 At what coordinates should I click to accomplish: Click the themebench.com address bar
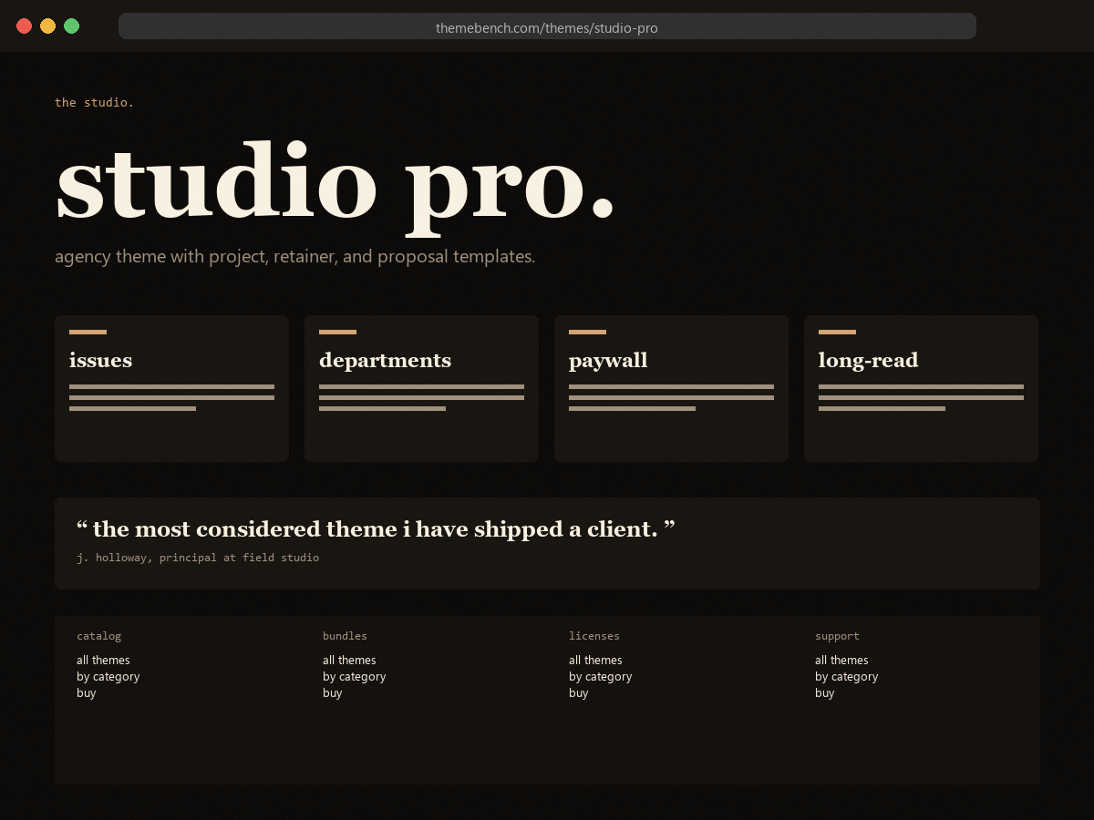coord(547,26)
